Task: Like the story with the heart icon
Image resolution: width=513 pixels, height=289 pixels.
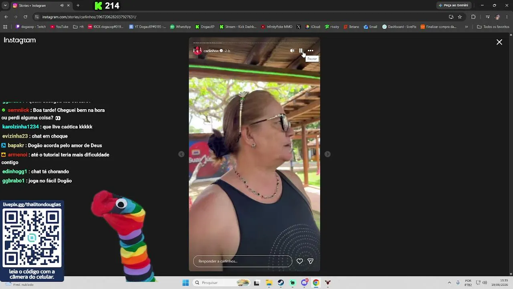Action: (x=299, y=261)
